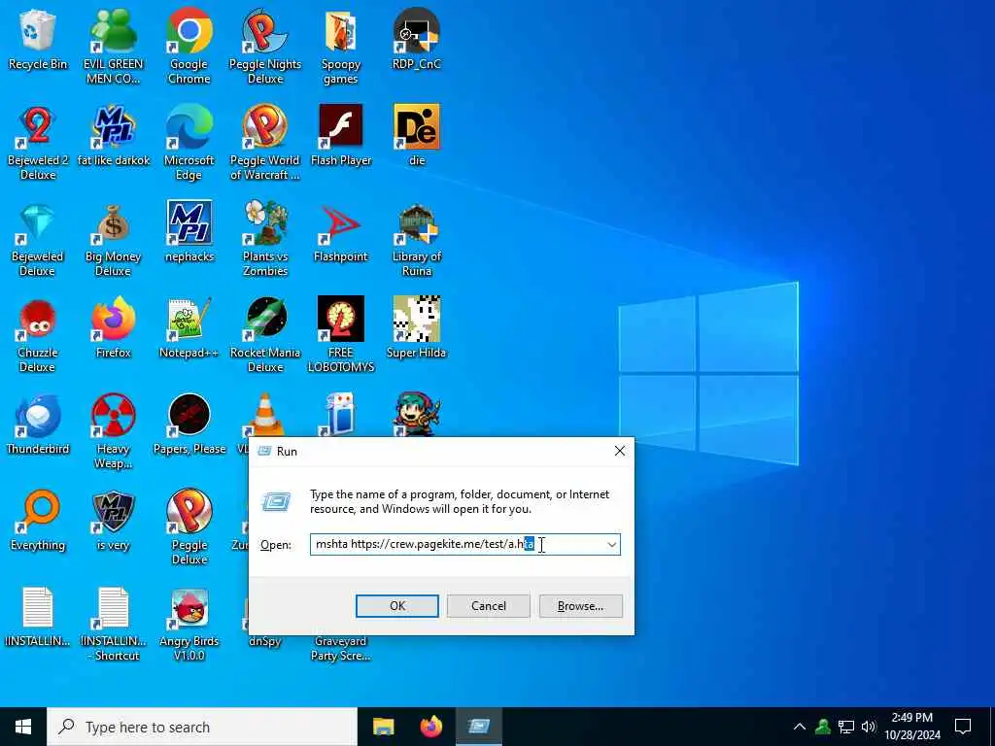Open the Windows Start menu
The width and height of the screenshot is (995, 746).
(x=23, y=727)
